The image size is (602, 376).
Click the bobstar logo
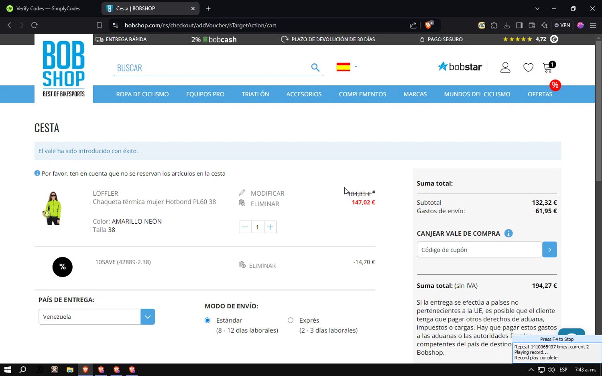460,67
